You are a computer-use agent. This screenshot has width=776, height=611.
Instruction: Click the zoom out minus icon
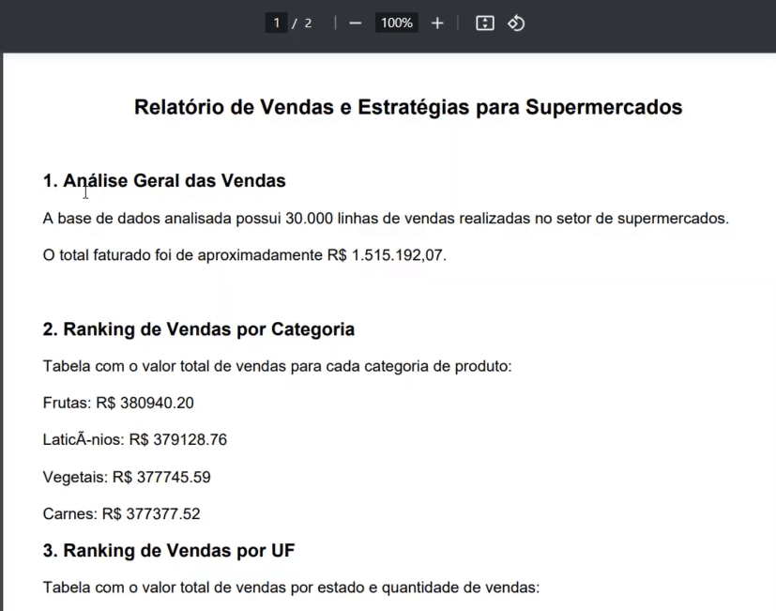tap(356, 23)
